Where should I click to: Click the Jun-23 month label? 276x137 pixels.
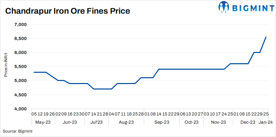tap(70, 122)
